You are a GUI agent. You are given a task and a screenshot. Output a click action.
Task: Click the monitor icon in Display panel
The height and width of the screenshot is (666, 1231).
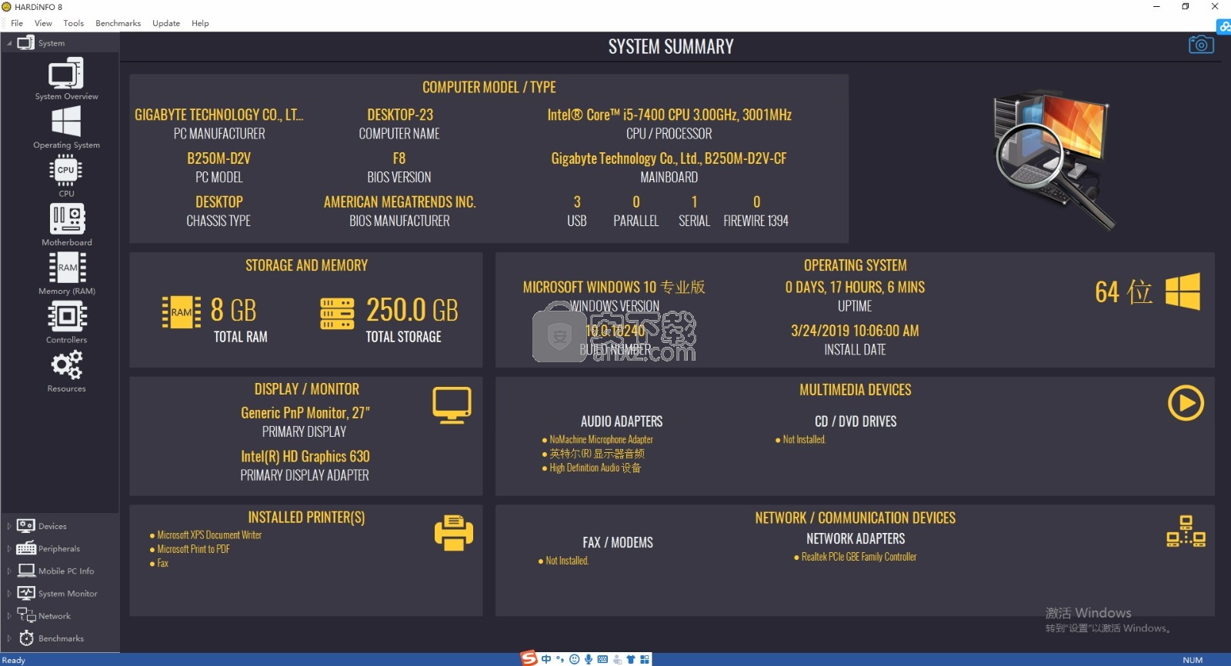[452, 405]
